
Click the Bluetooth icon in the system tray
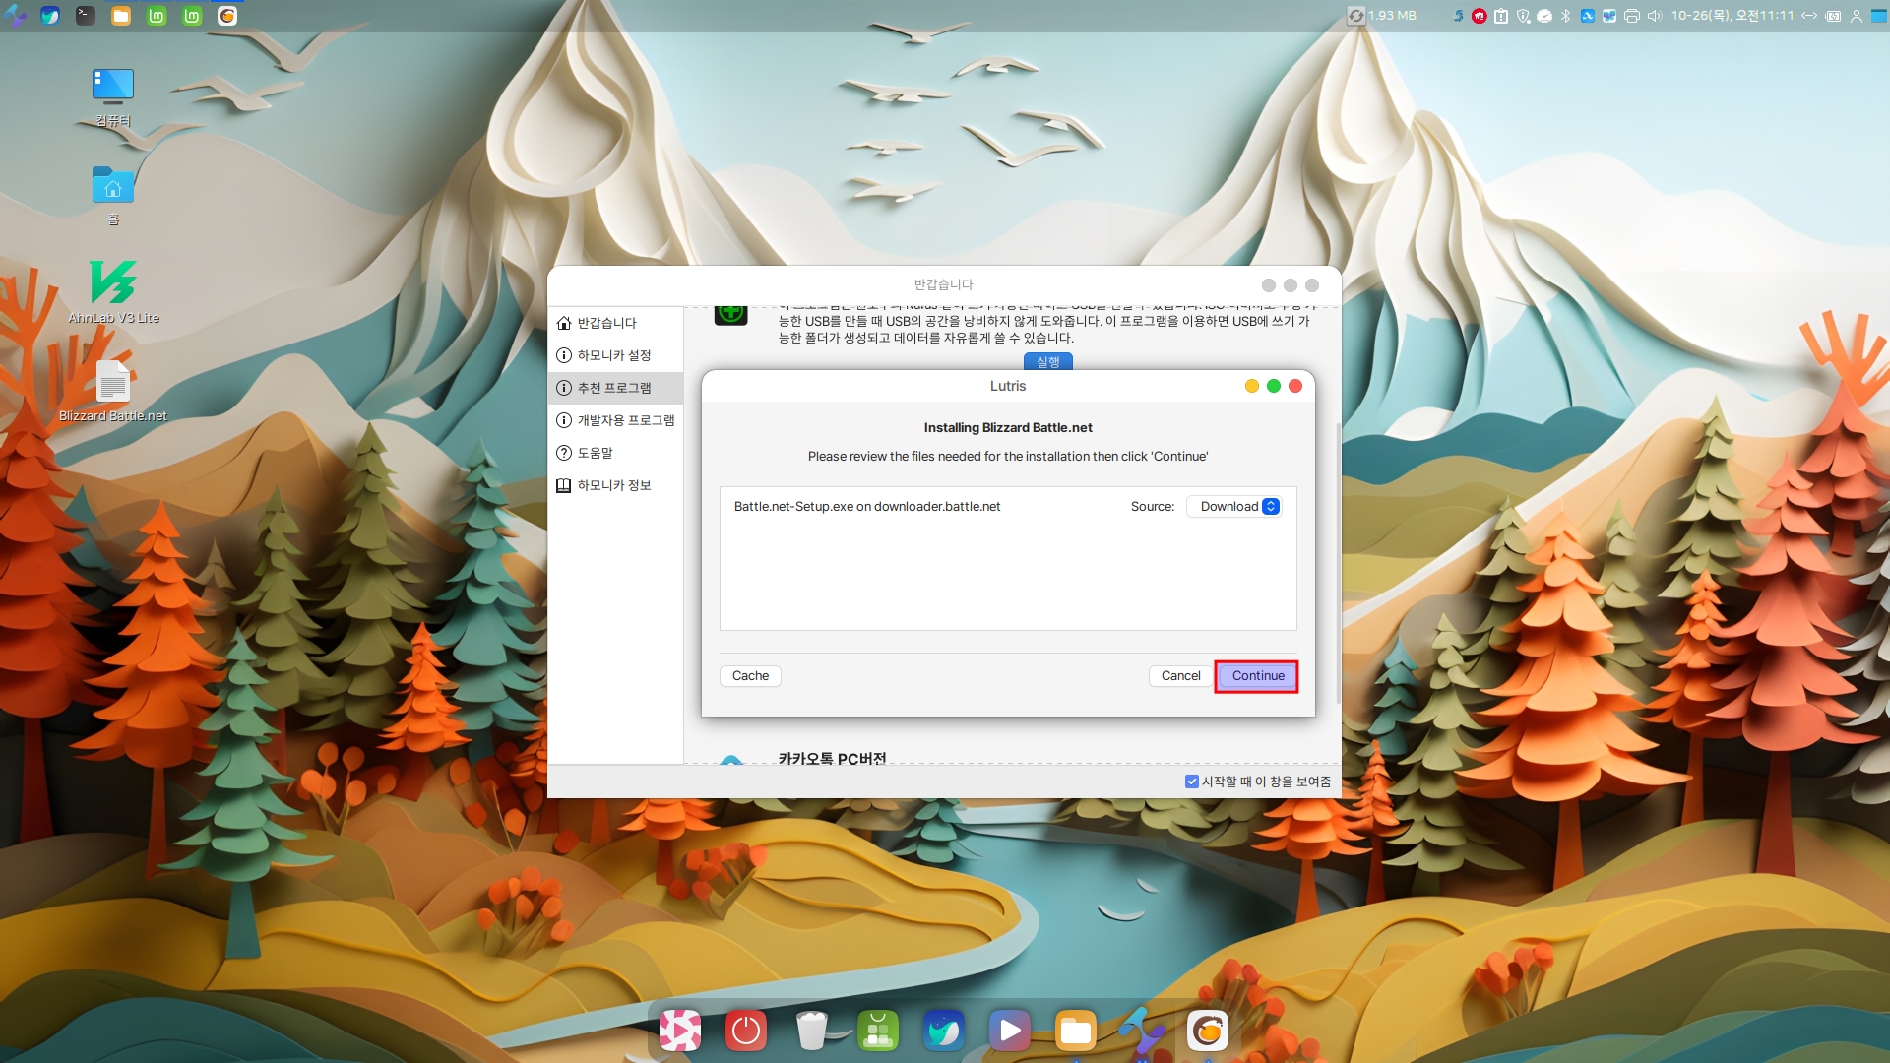click(1565, 16)
